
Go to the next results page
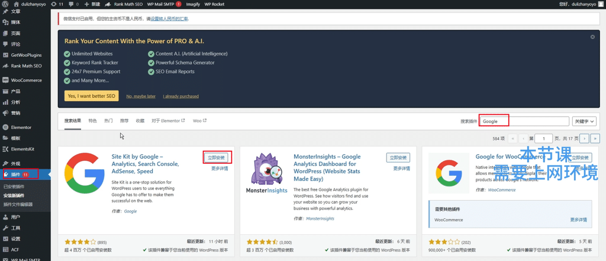[585, 138]
